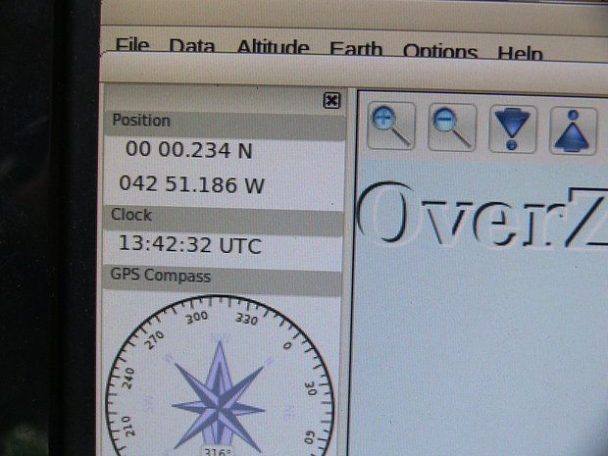Open the Earth menu

pos(356,49)
